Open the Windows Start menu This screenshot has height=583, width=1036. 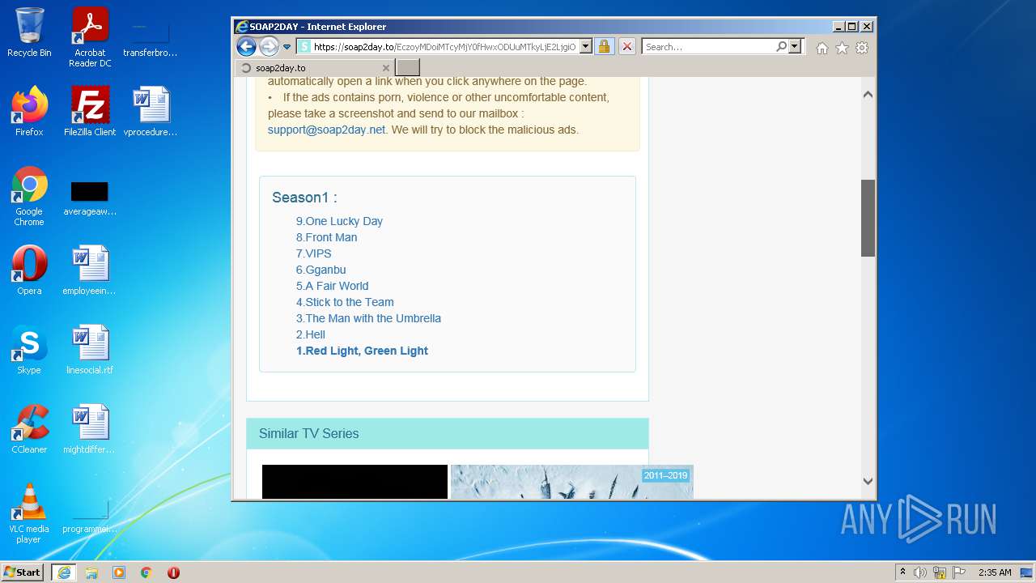coord(23,572)
